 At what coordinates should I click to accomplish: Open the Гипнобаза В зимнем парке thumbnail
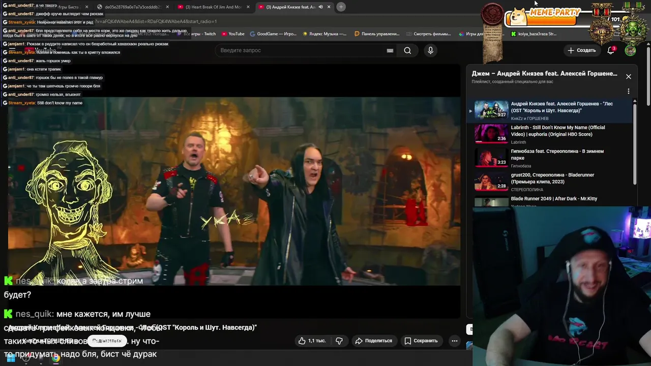pos(491,157)
